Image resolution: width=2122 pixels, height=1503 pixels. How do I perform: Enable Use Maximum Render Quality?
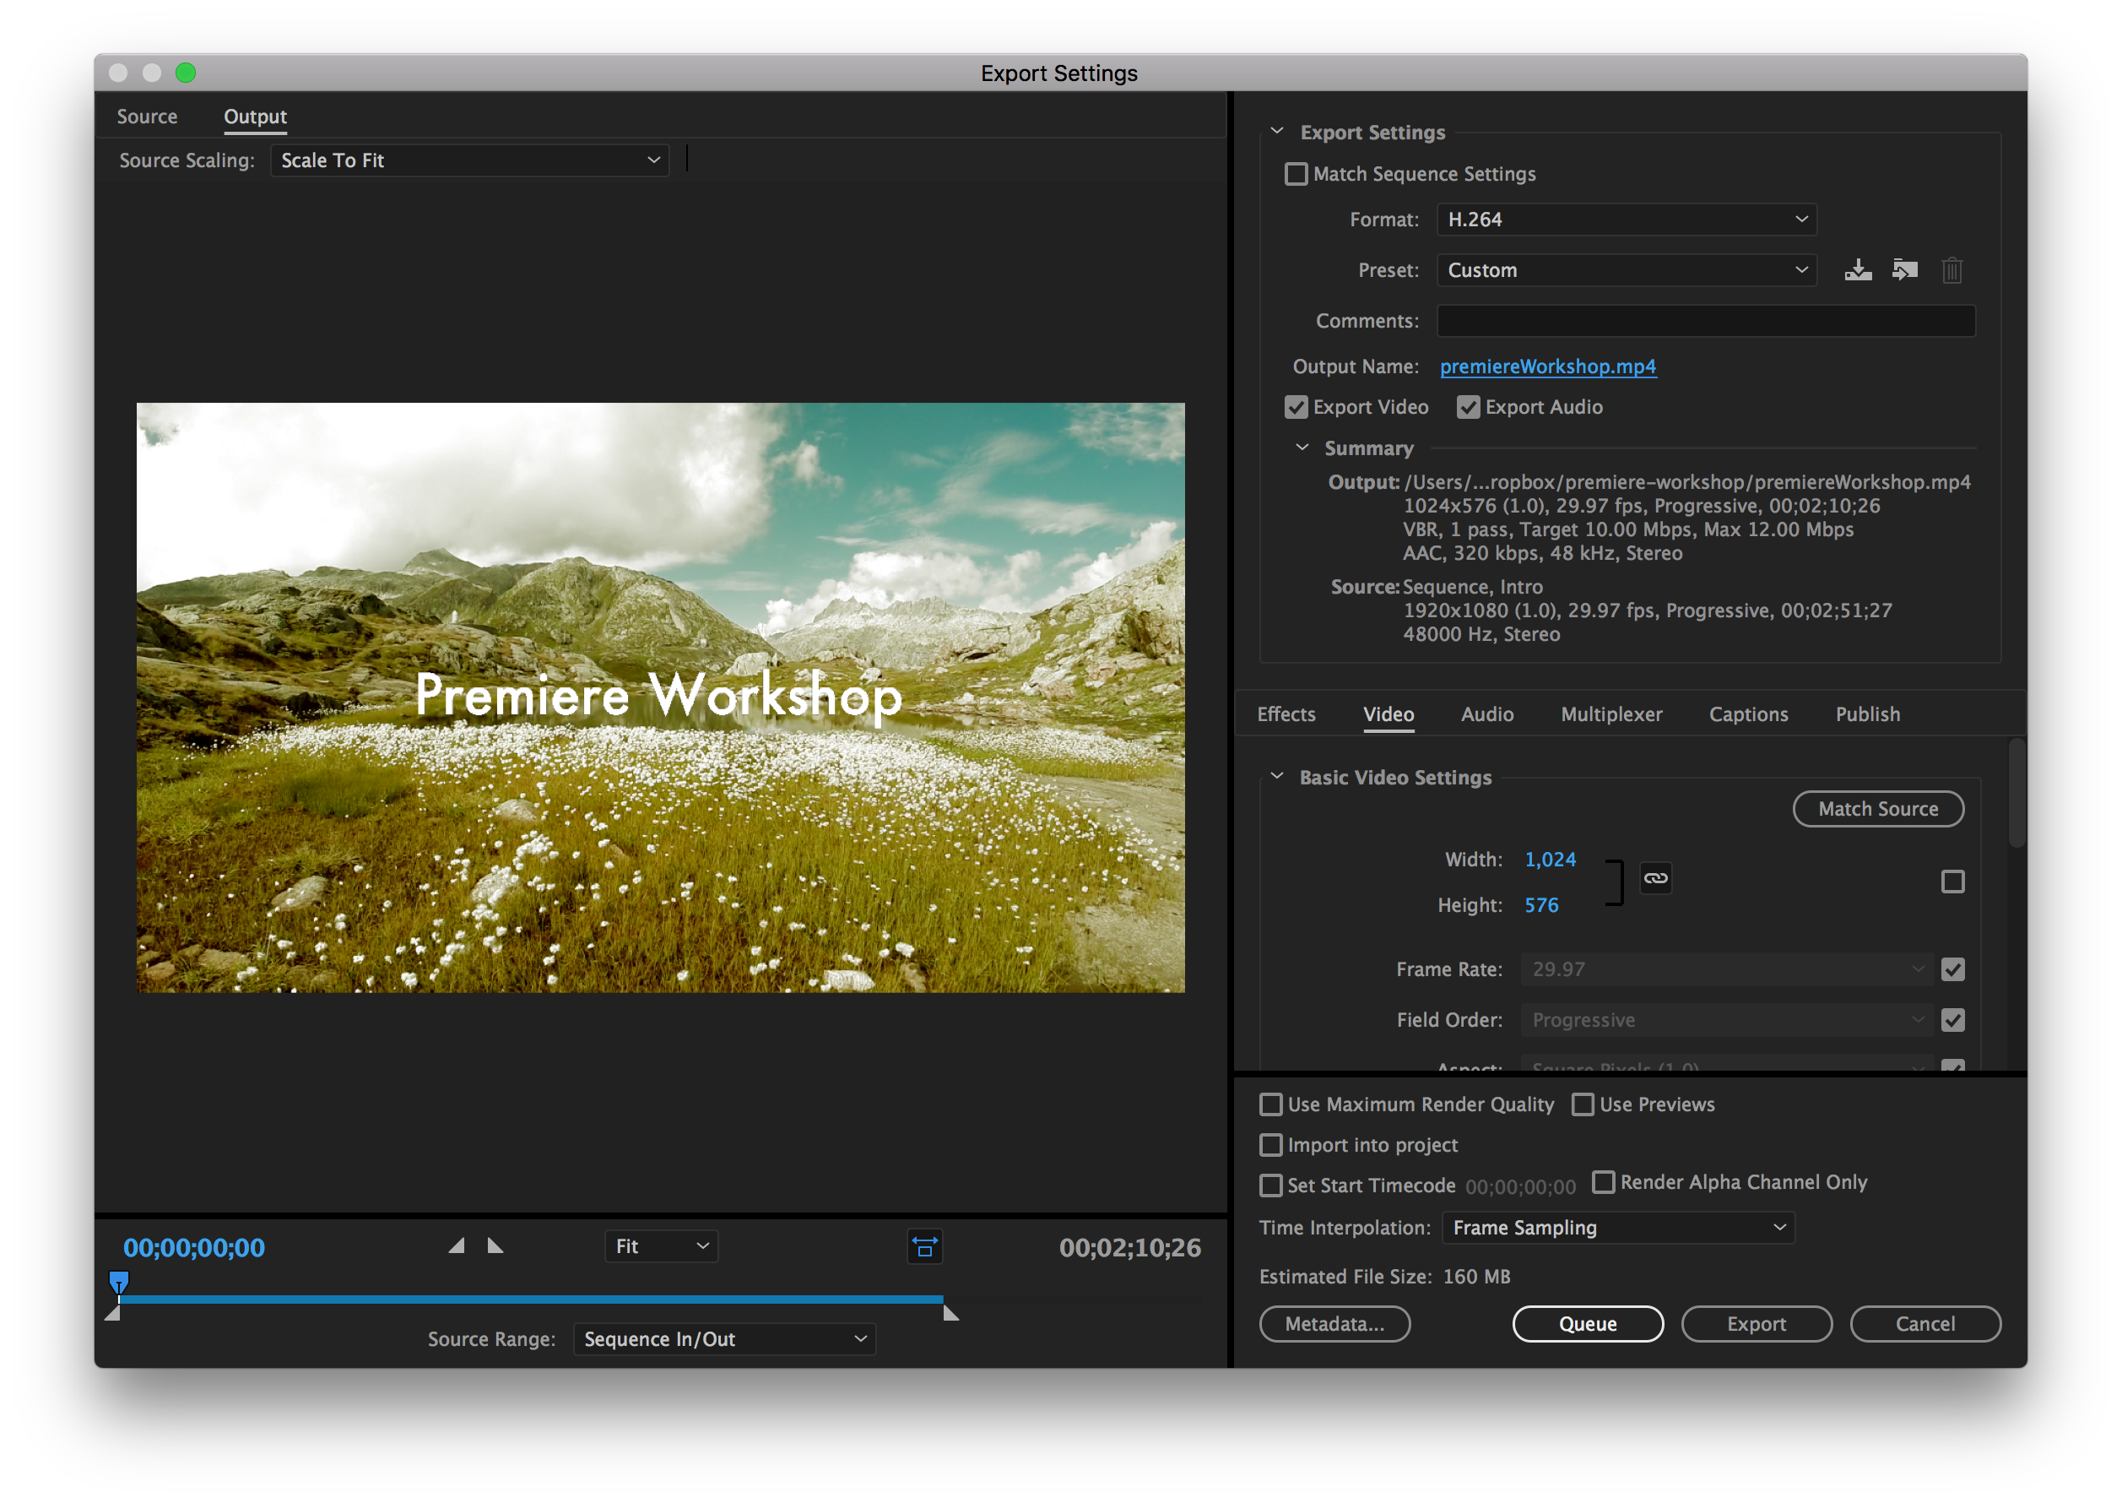click(x=1270, y=1104)
